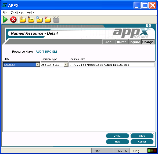Minimize the APPX window
The height and width of the screenshot is (154, 158).
point(137,5)
